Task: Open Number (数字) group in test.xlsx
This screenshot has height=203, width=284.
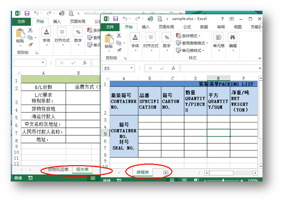Action: [78, 36]
